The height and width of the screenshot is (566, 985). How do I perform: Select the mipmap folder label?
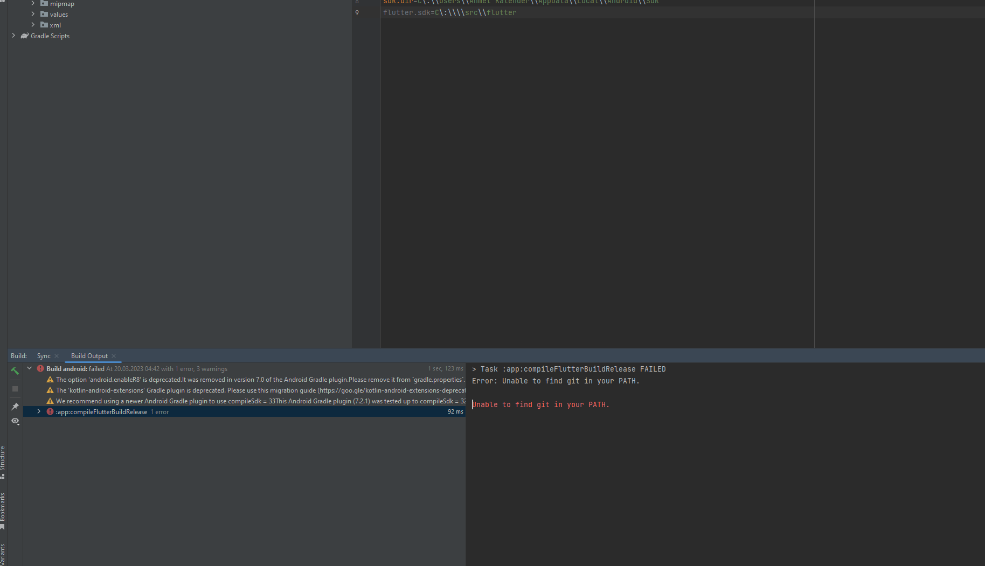point(62,4)
